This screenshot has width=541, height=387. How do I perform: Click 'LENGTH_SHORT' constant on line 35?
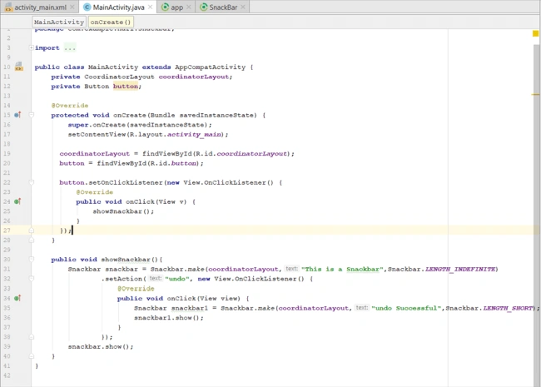coord(508,308)
